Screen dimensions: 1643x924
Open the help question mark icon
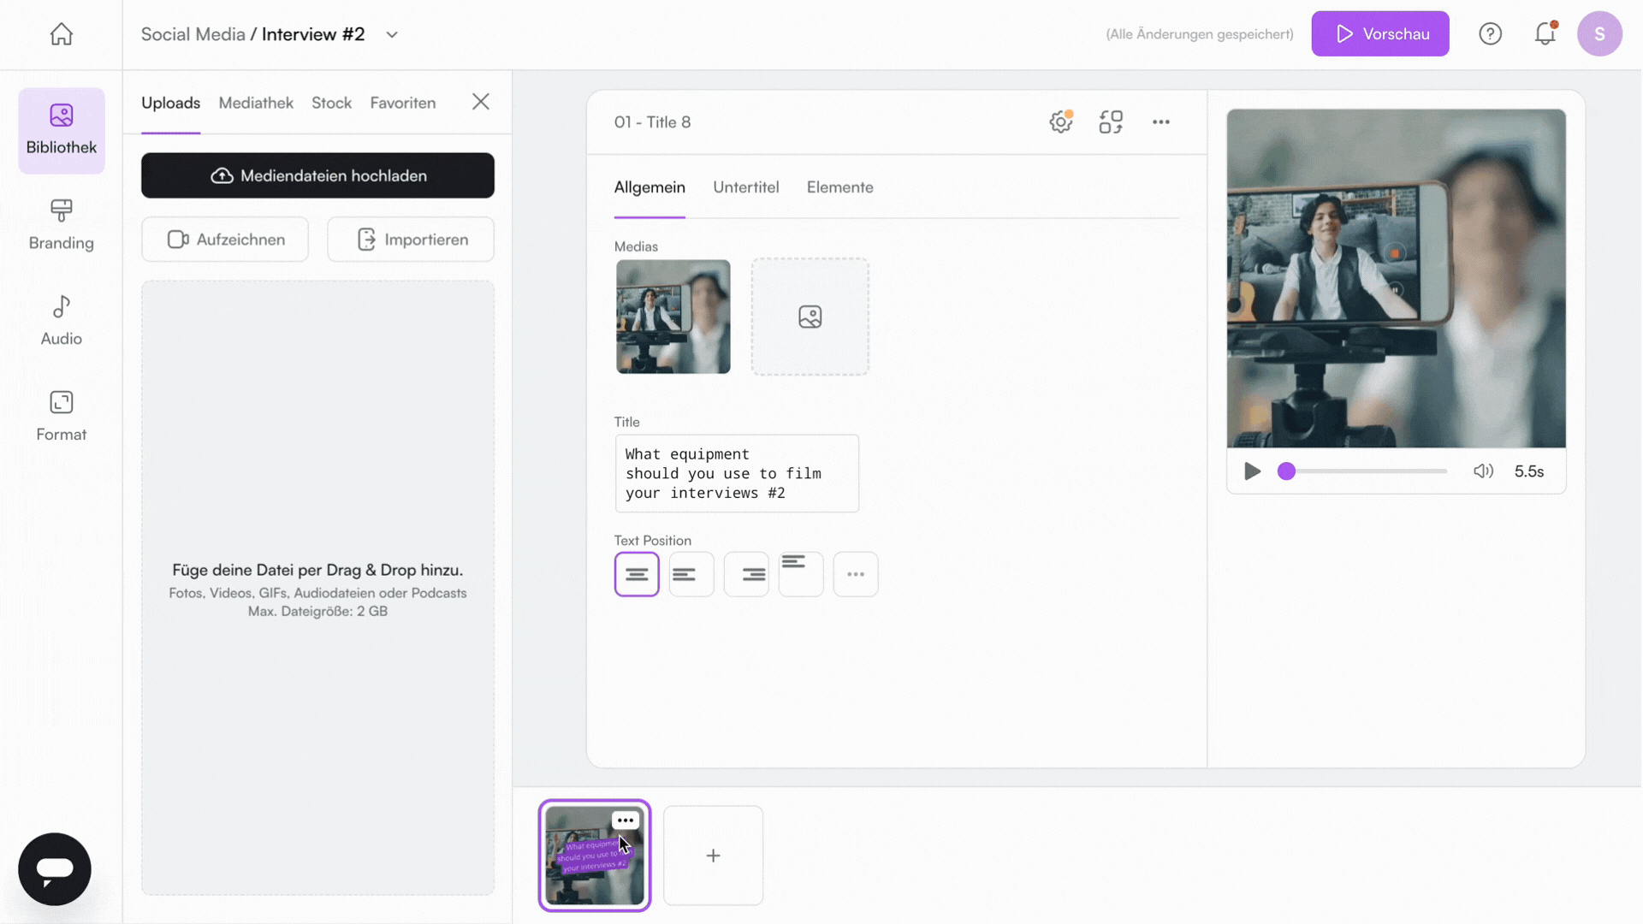(x=1491, y=34)
